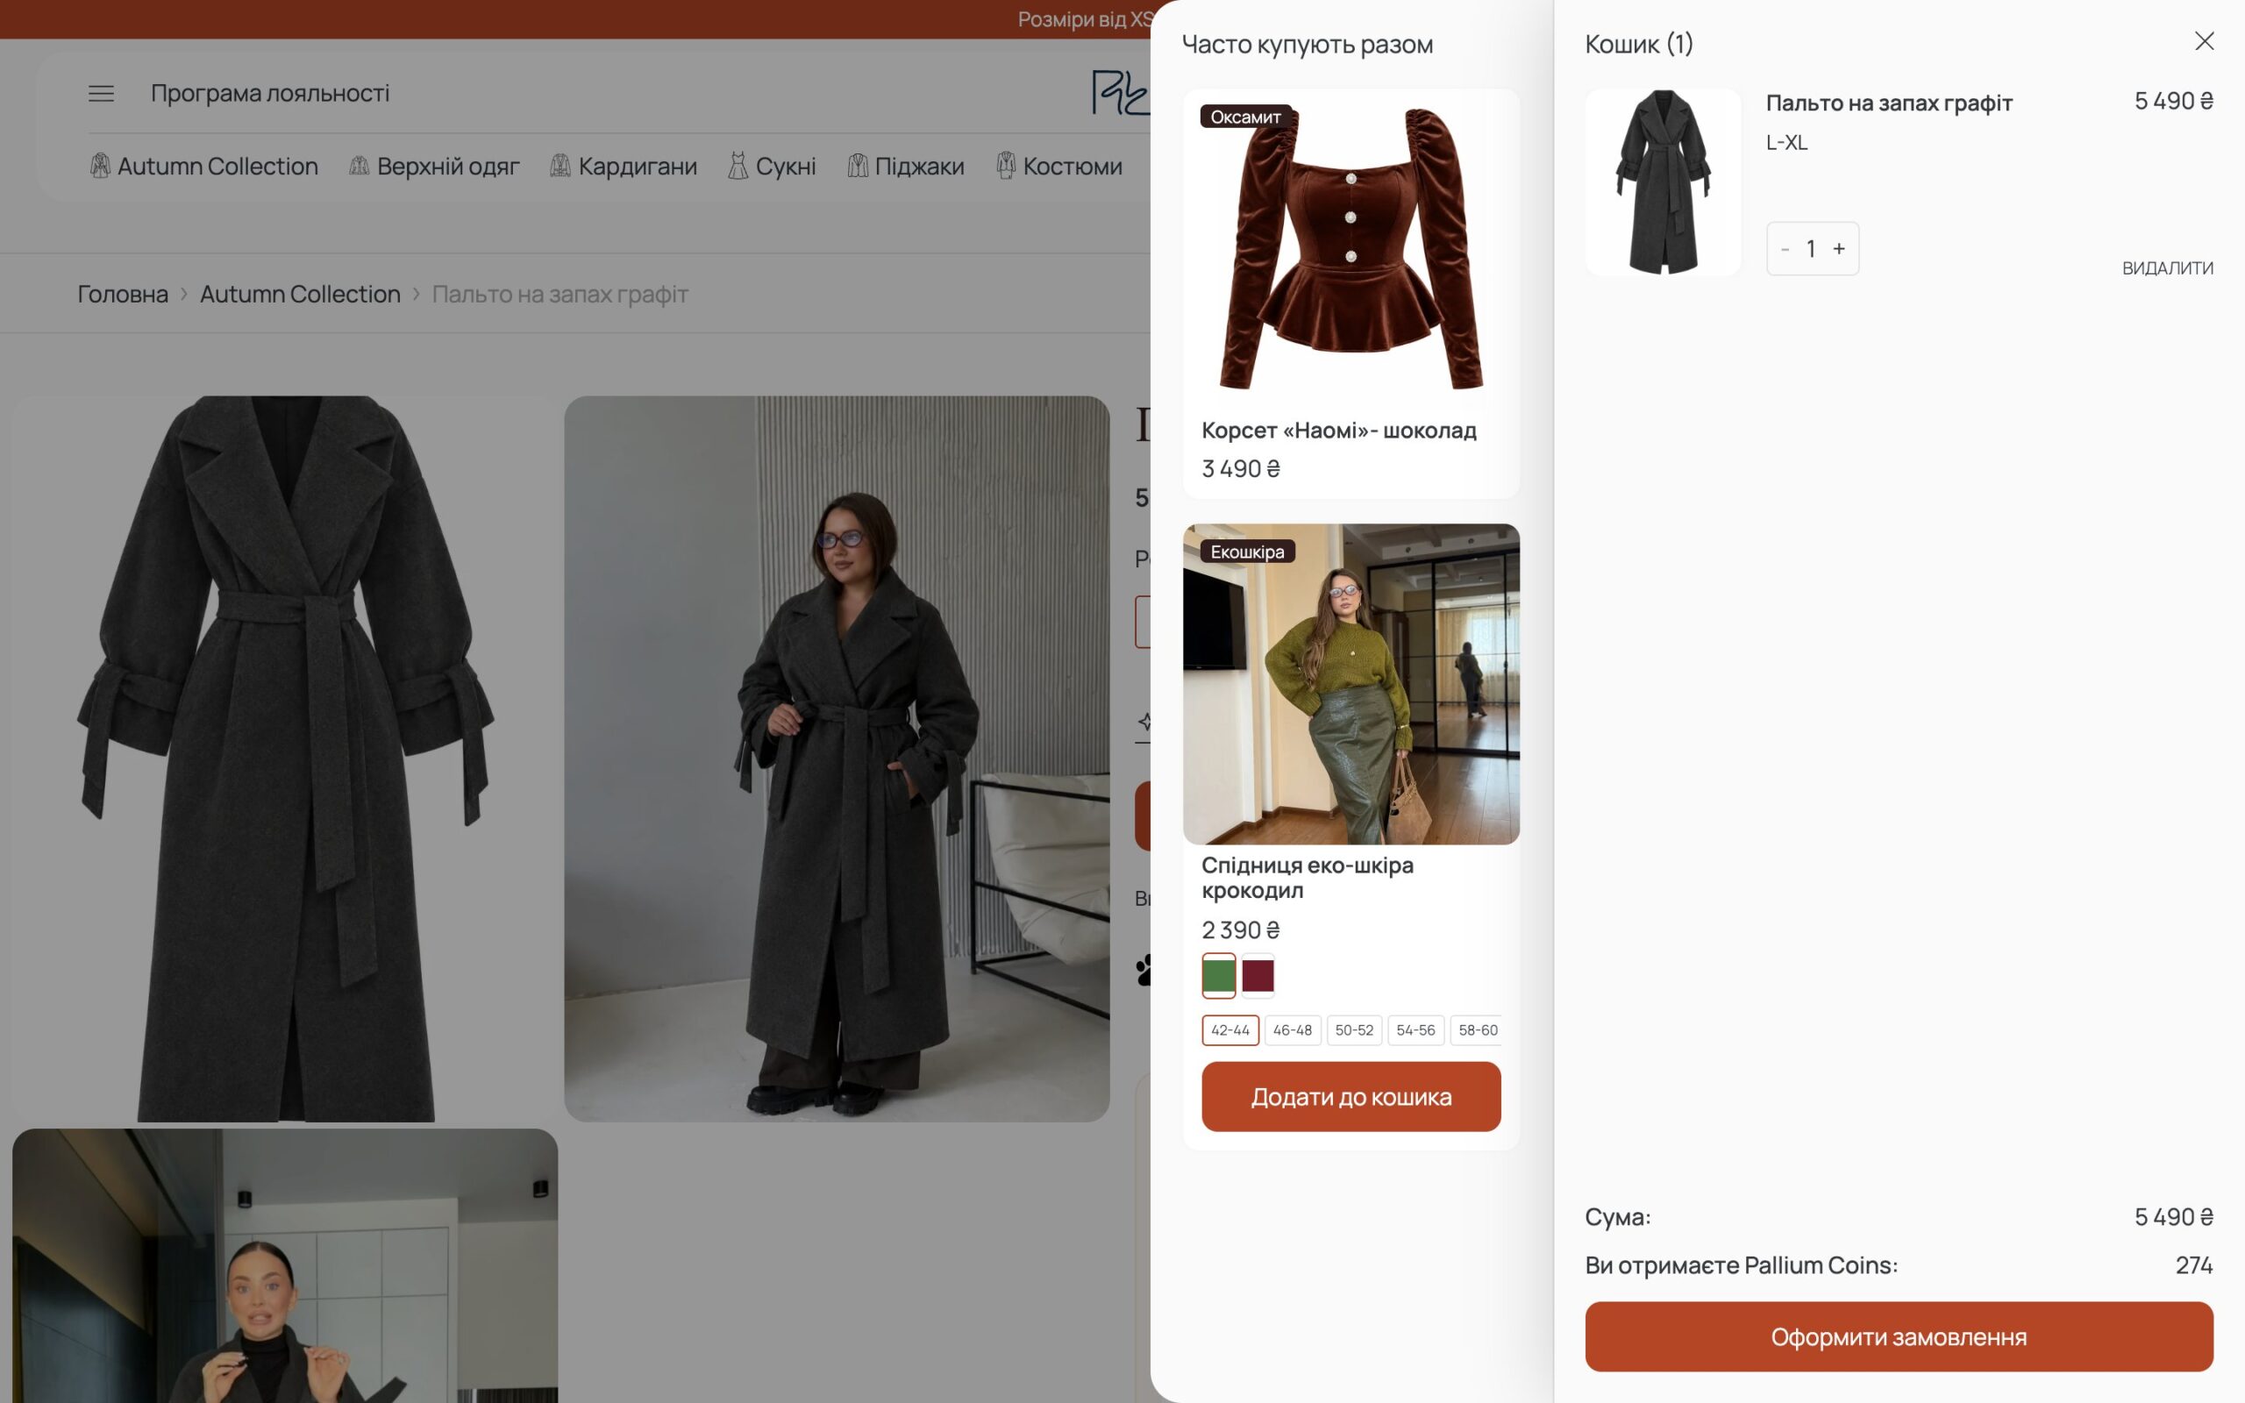The width and height of the screenshot is (2245, 1403).
Task: Select skirt size 46-48
Action: click(x=1293, y=1030)
